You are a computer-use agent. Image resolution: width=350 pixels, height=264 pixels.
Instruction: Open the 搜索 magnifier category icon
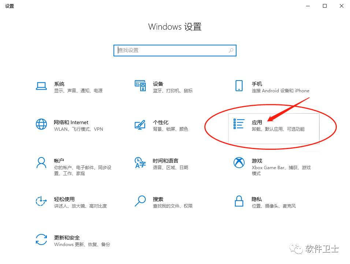(140, 201)
